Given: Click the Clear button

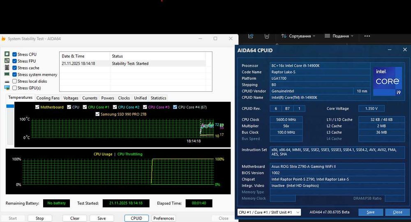Looking at the screenshot, I should [75, 218].
